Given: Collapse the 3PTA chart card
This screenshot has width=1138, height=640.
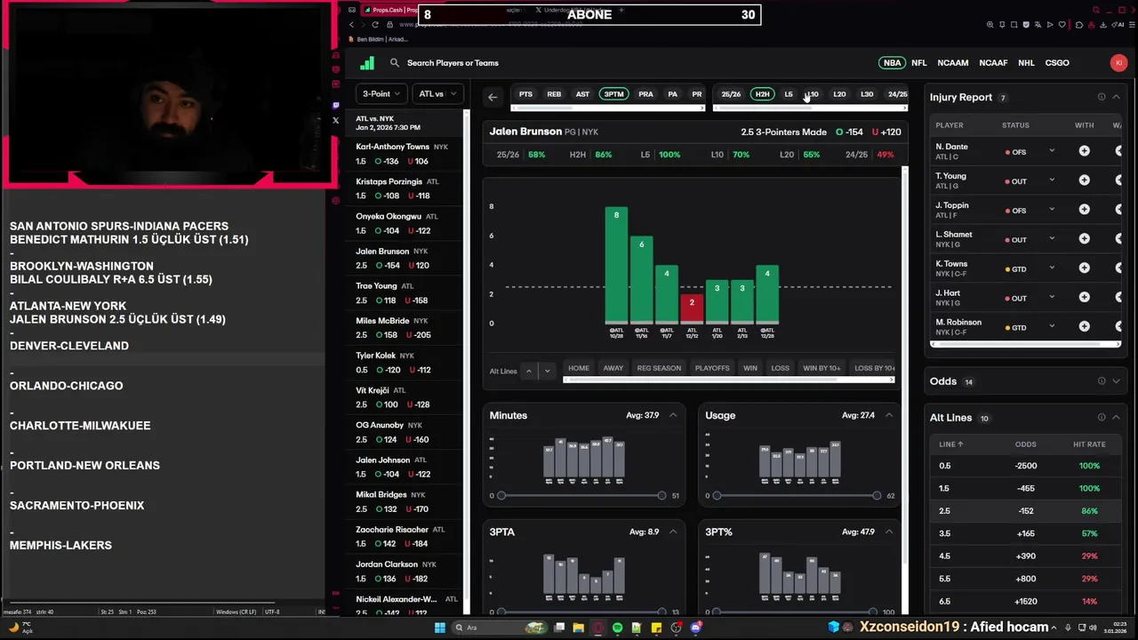Looking at the screenshot, I should tap(673, 532).
